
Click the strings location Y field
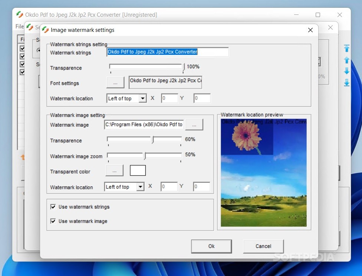[x=202, y=98]
